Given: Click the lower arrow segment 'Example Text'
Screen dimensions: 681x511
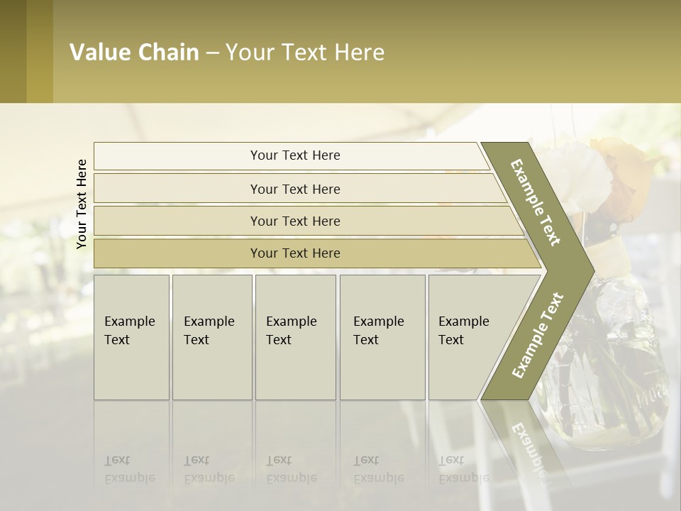Looking at the screenshot, I should click(537, 335).
